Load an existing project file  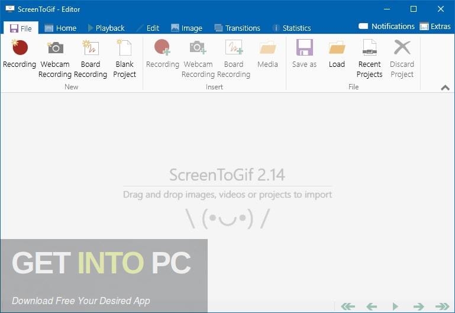pos(337,54)
